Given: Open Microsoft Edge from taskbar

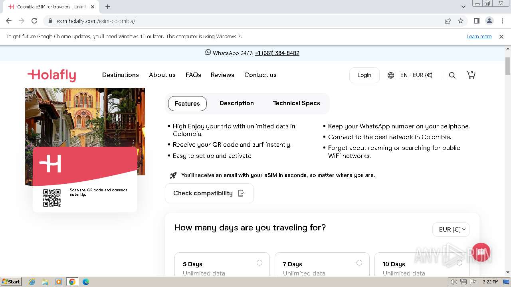Looking at the screenshot, I should point(85,282).
